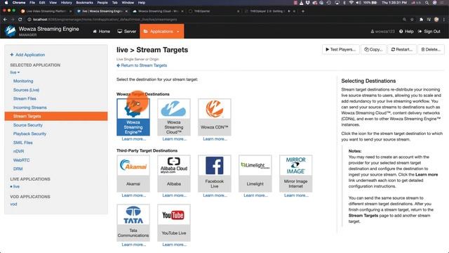Open the Apple menu
449x253 pixels.
[6, 3]
